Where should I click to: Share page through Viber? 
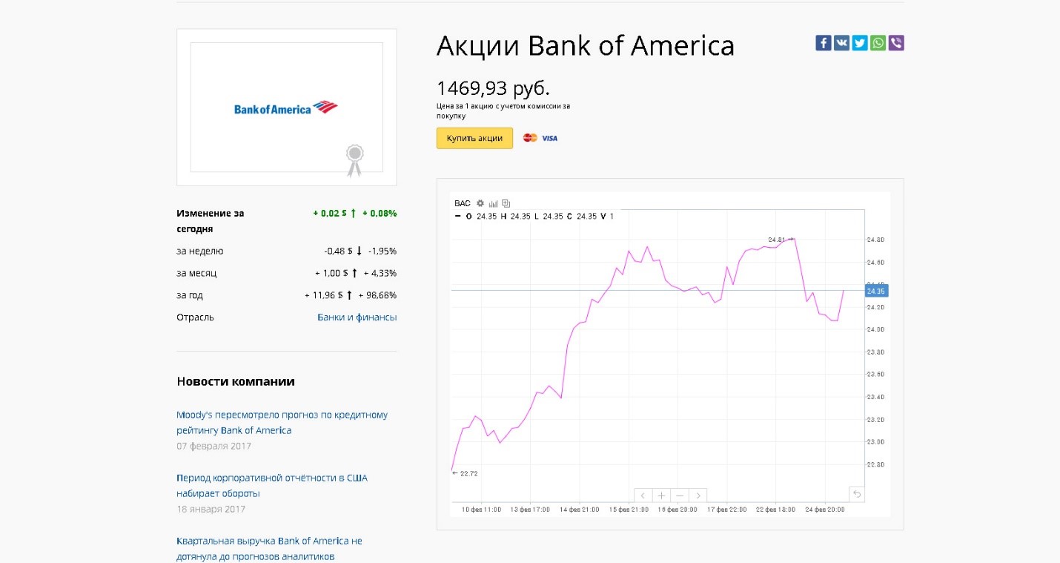point(896,43)
